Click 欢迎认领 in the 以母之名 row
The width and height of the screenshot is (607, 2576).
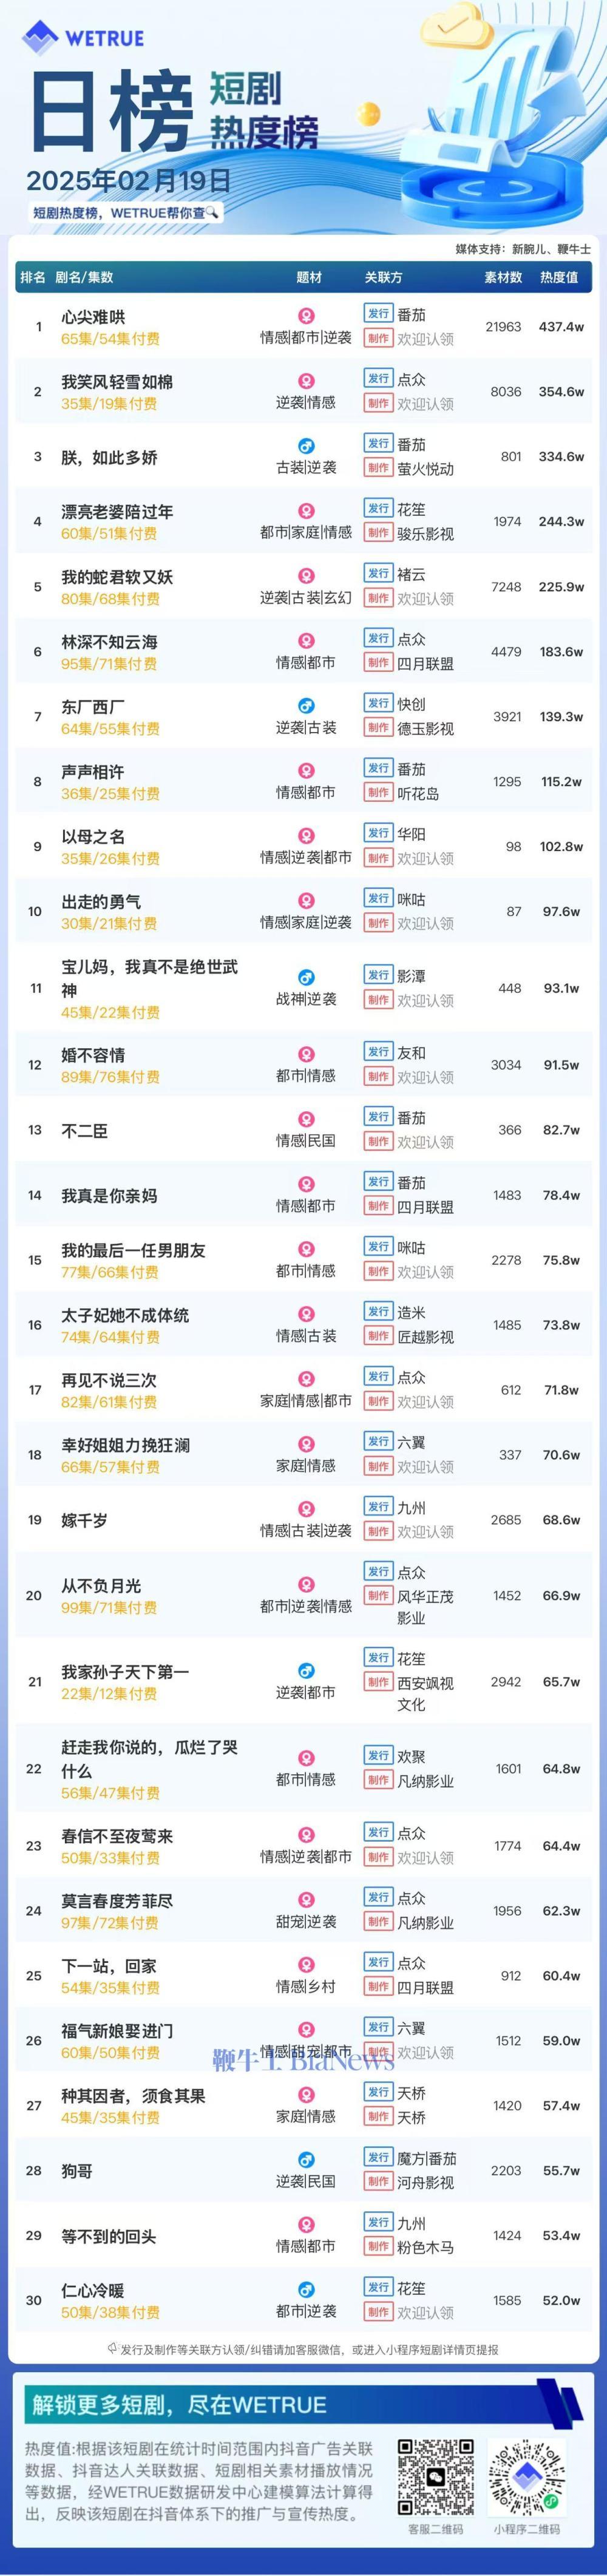425,858
